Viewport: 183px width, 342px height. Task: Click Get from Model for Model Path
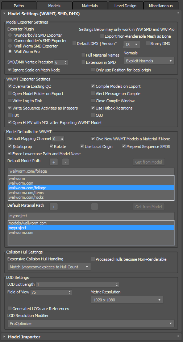click(x=149, y=162)
